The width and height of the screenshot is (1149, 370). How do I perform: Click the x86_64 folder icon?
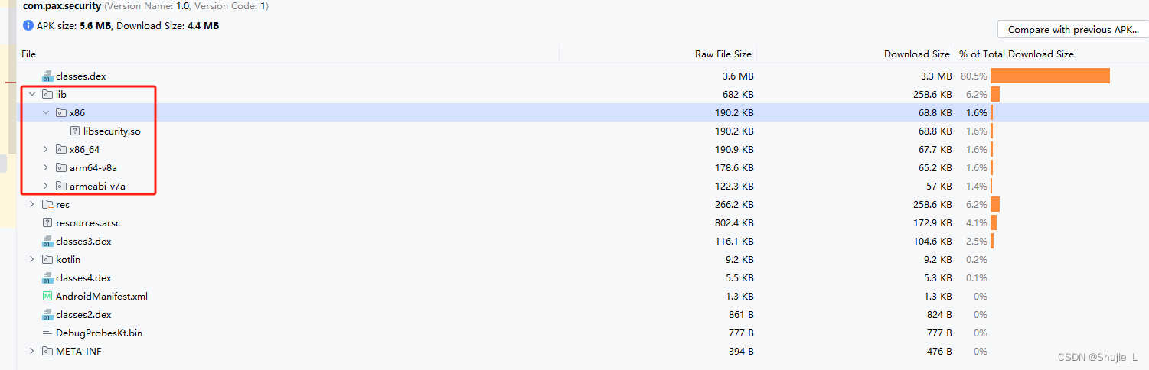click(x=61, y=150)
